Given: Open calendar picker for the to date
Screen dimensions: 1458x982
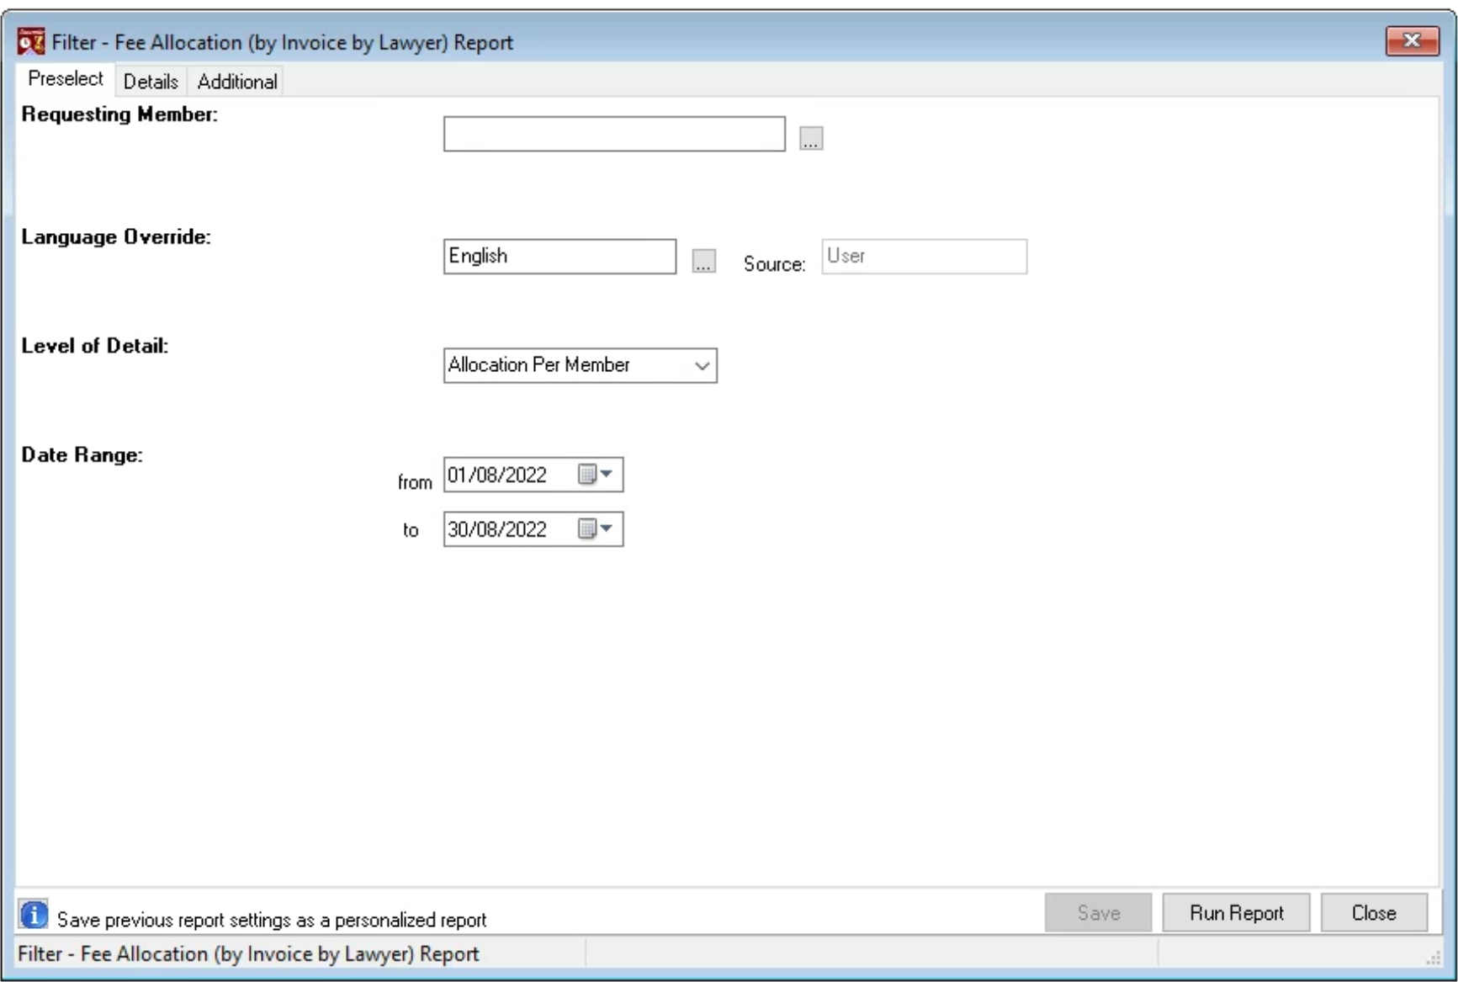Looking at the screenshot, I should (x=596, y=529).
